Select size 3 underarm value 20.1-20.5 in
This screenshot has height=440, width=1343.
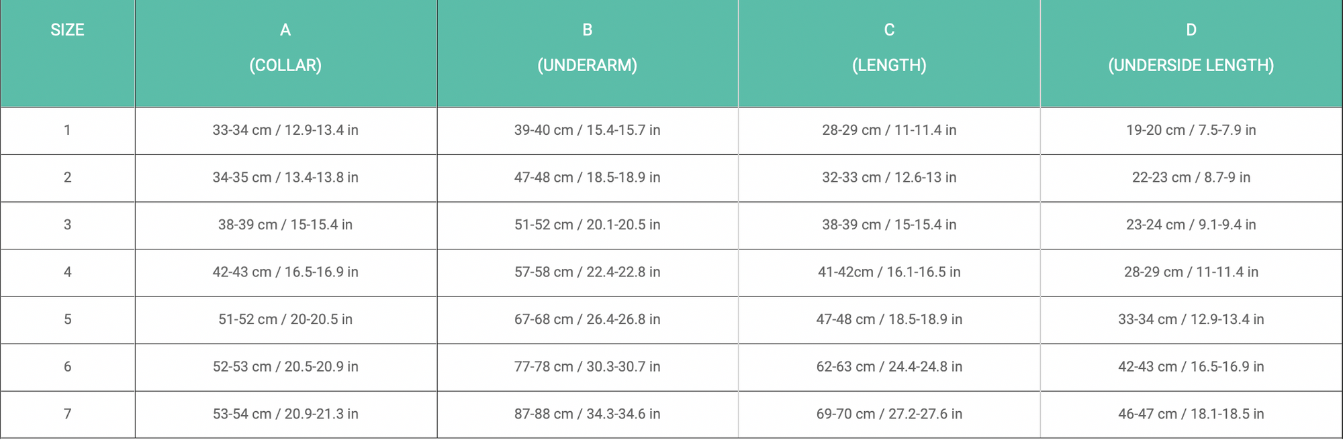click(587, 225)
